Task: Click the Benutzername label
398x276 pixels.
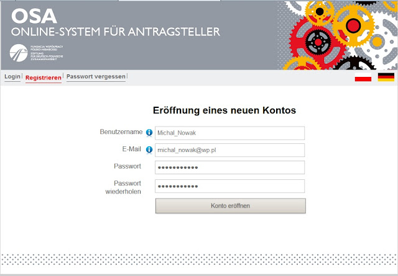Action: 121,132
